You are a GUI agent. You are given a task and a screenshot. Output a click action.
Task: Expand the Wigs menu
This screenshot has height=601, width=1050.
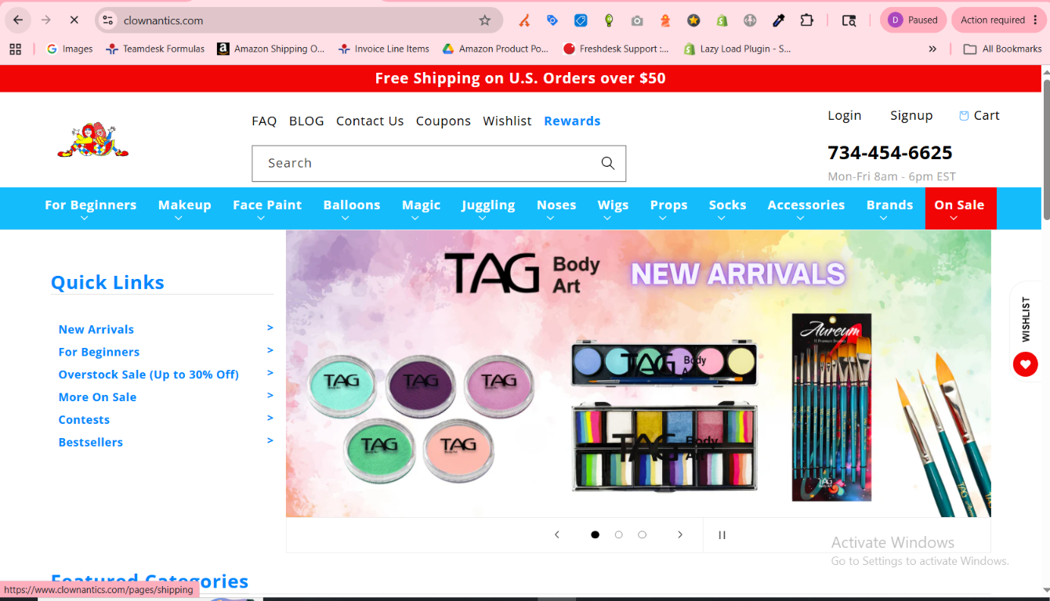coord(613,208)
